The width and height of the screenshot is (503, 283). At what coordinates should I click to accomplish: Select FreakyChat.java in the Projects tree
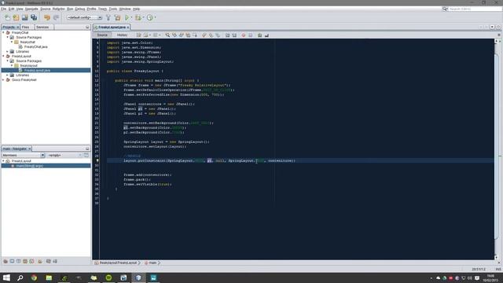coord(35,47)
